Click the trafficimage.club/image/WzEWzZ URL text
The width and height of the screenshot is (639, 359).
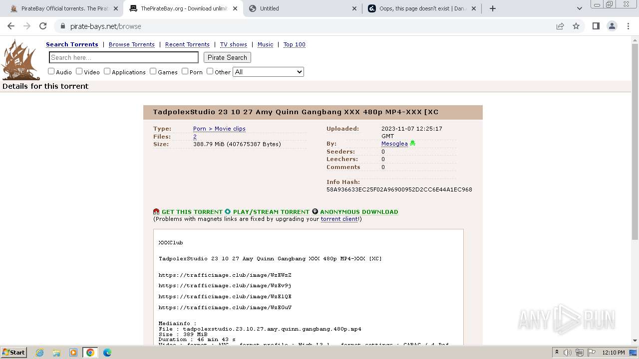225,275
